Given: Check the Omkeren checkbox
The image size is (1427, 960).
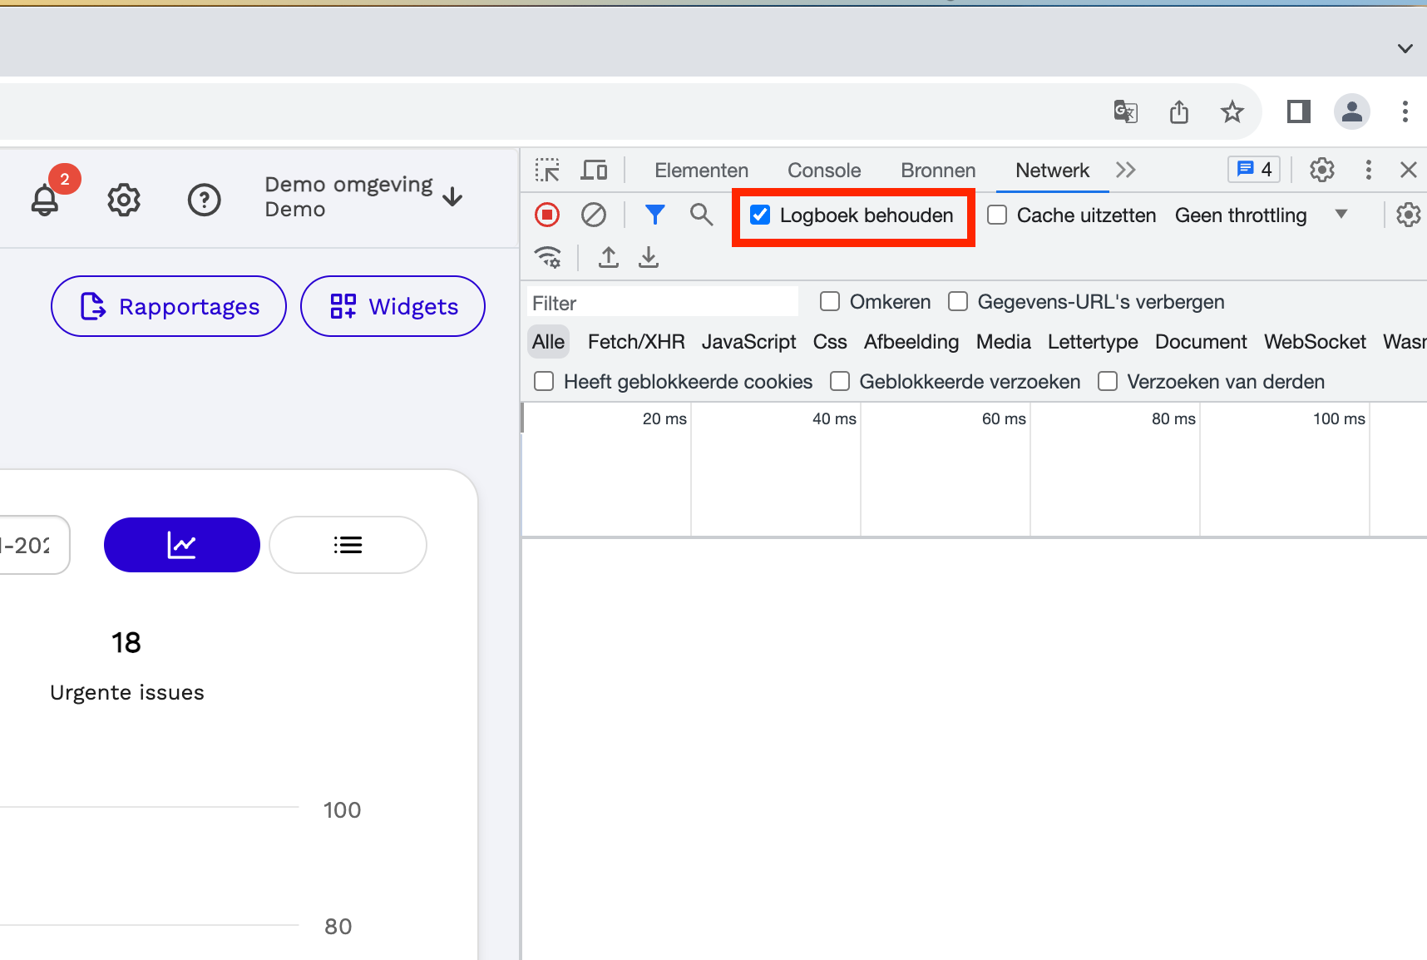Looking at the screenshot, I should point(830,301).
